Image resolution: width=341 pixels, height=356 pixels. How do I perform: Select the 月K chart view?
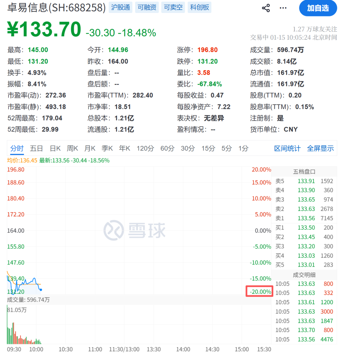pyautogui.click(x=90, y=148)
